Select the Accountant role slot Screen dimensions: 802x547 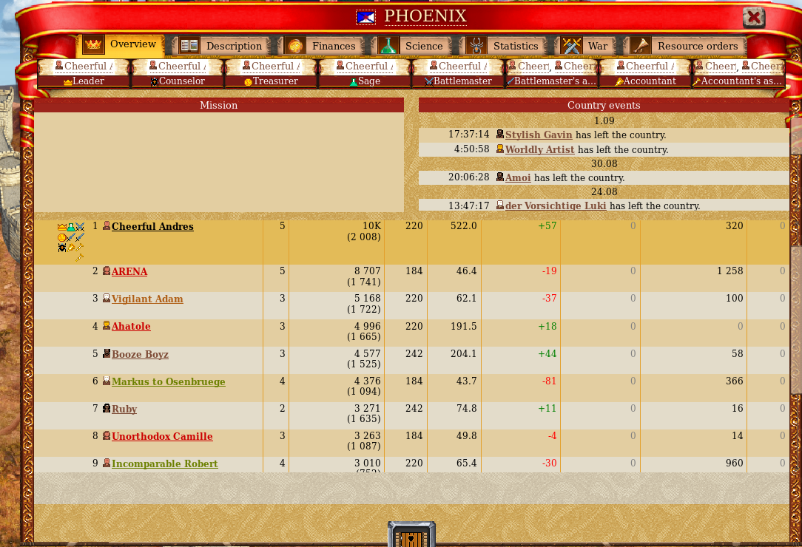(645, 74)
